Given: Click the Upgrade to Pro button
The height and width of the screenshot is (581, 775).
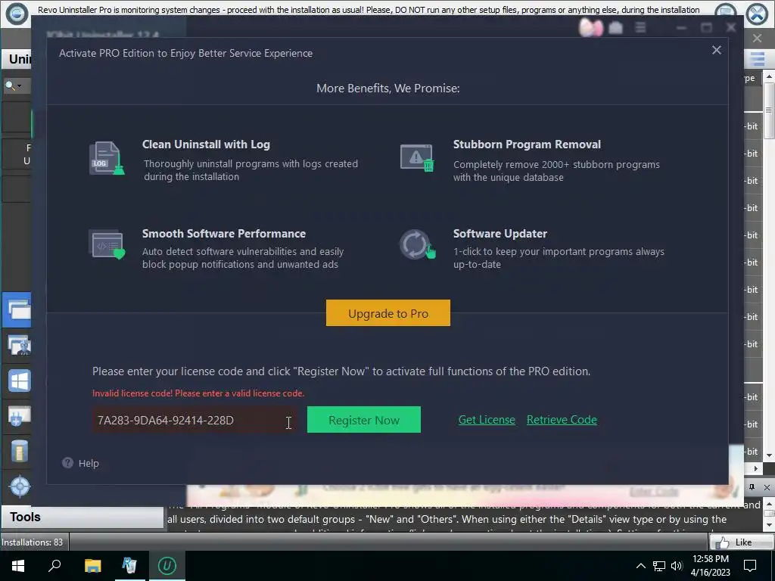Looking at the screenshot, I should coord(388,312).
